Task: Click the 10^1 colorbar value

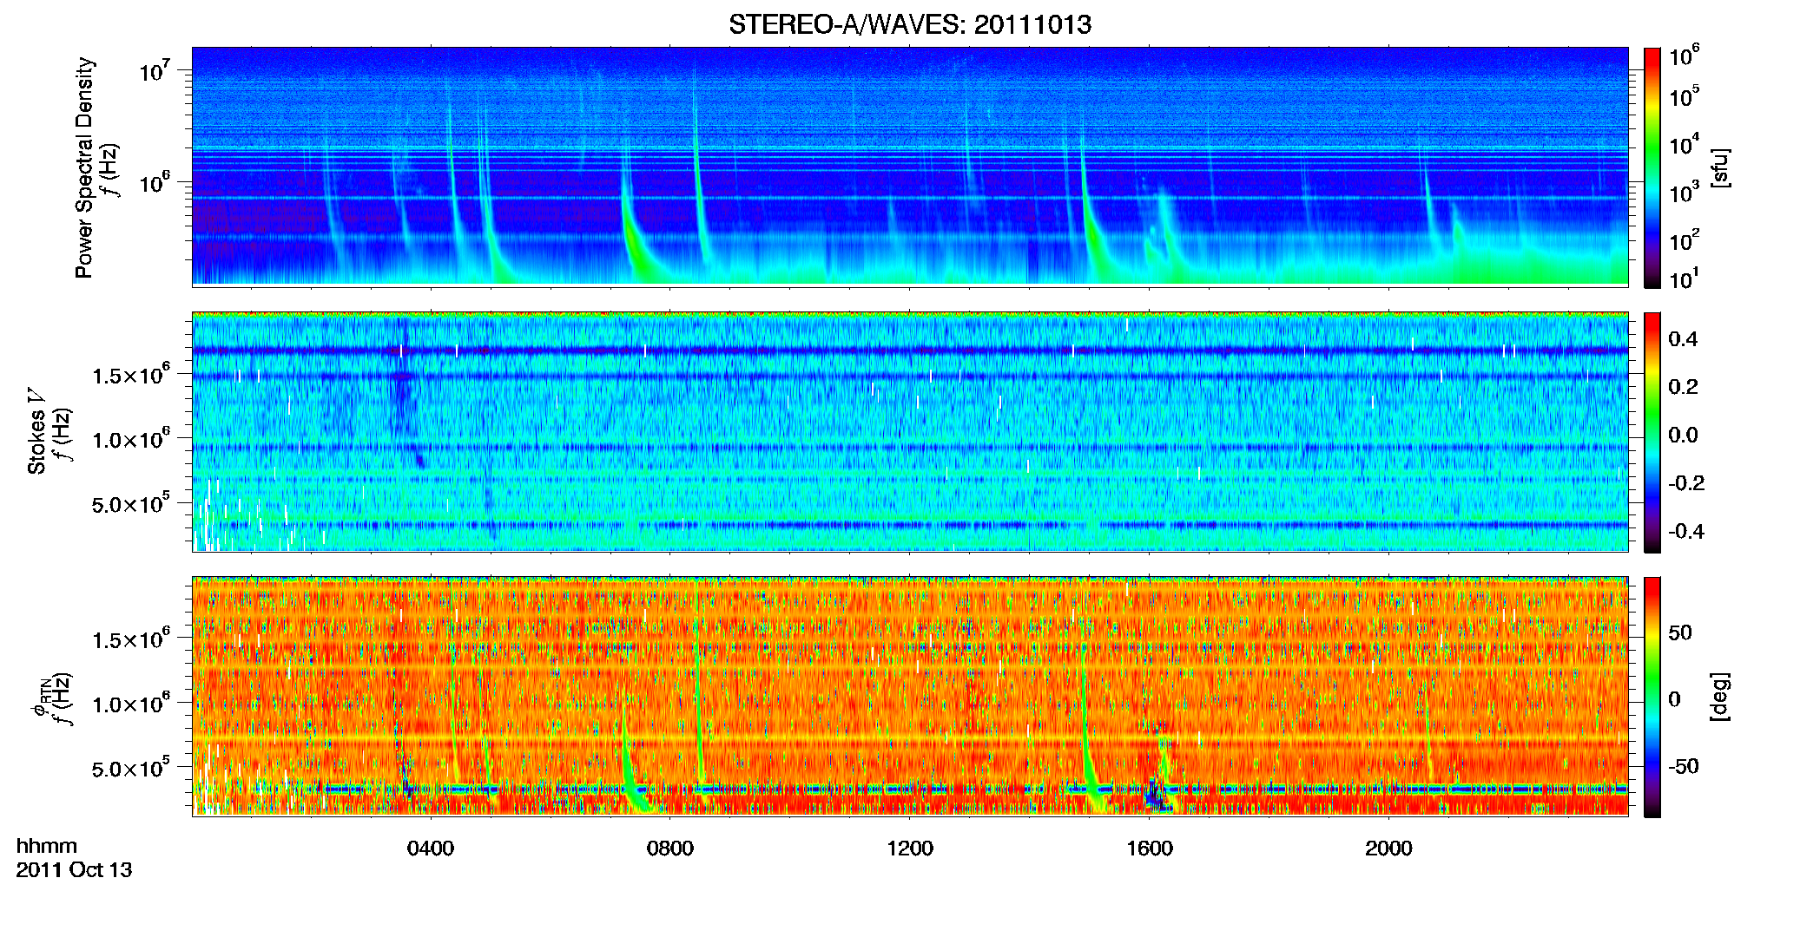Action: [x=1685, y=279]
